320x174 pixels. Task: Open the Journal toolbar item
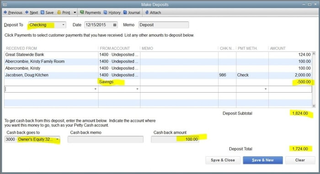(132, 12)
